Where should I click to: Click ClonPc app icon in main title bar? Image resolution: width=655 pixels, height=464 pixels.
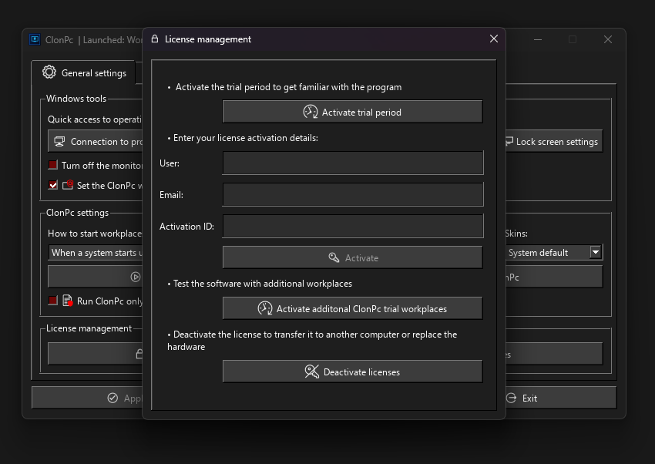pos(35,39)
